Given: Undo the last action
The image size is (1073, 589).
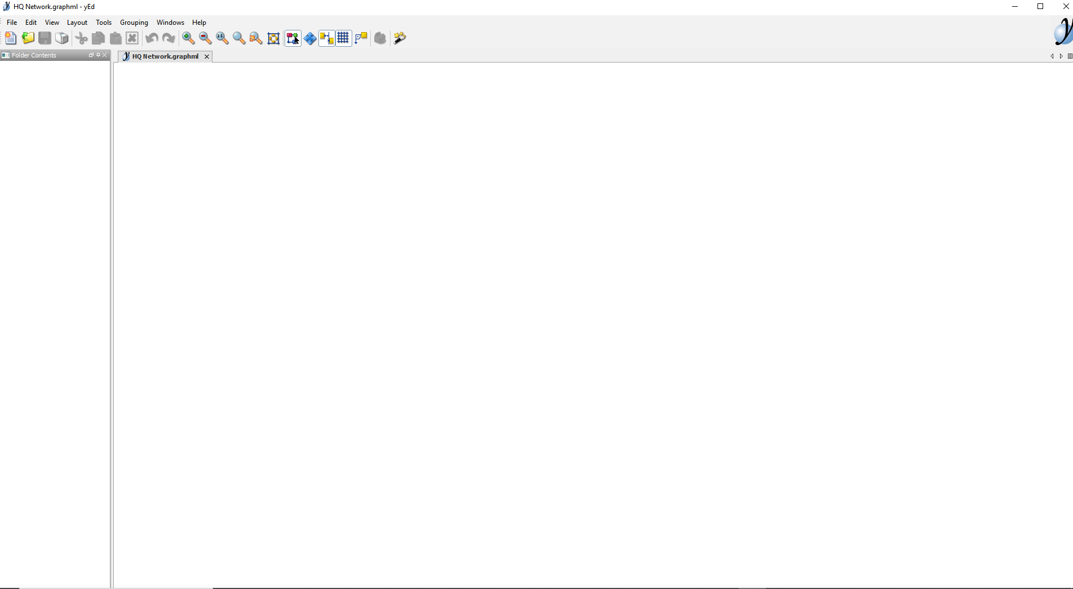Looking at the screenshot, I should pos(152,38).
